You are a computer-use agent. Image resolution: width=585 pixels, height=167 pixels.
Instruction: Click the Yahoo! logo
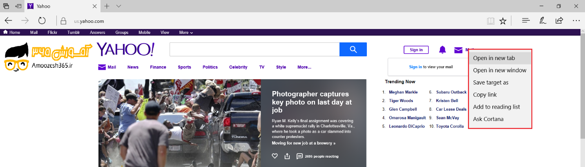(x=125, y=49)
